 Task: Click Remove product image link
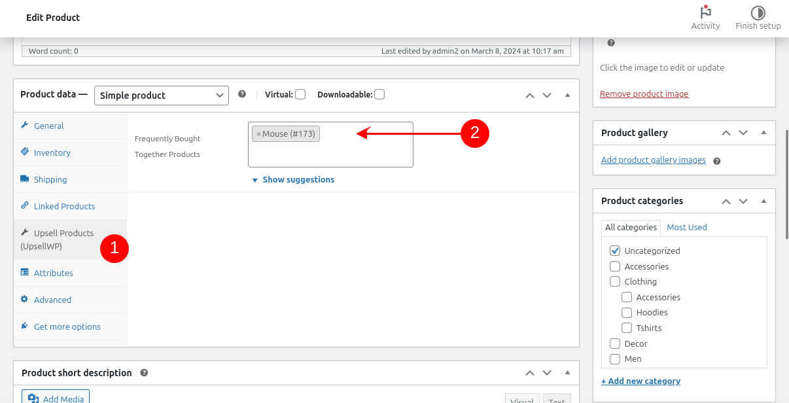coord(644,94)
